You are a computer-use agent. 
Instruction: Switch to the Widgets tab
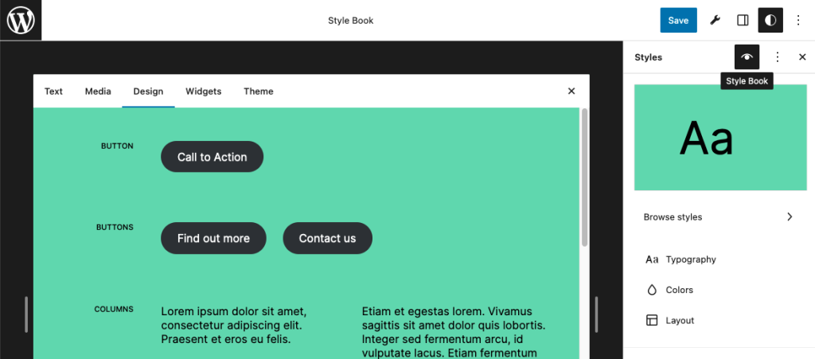point(203,92)
